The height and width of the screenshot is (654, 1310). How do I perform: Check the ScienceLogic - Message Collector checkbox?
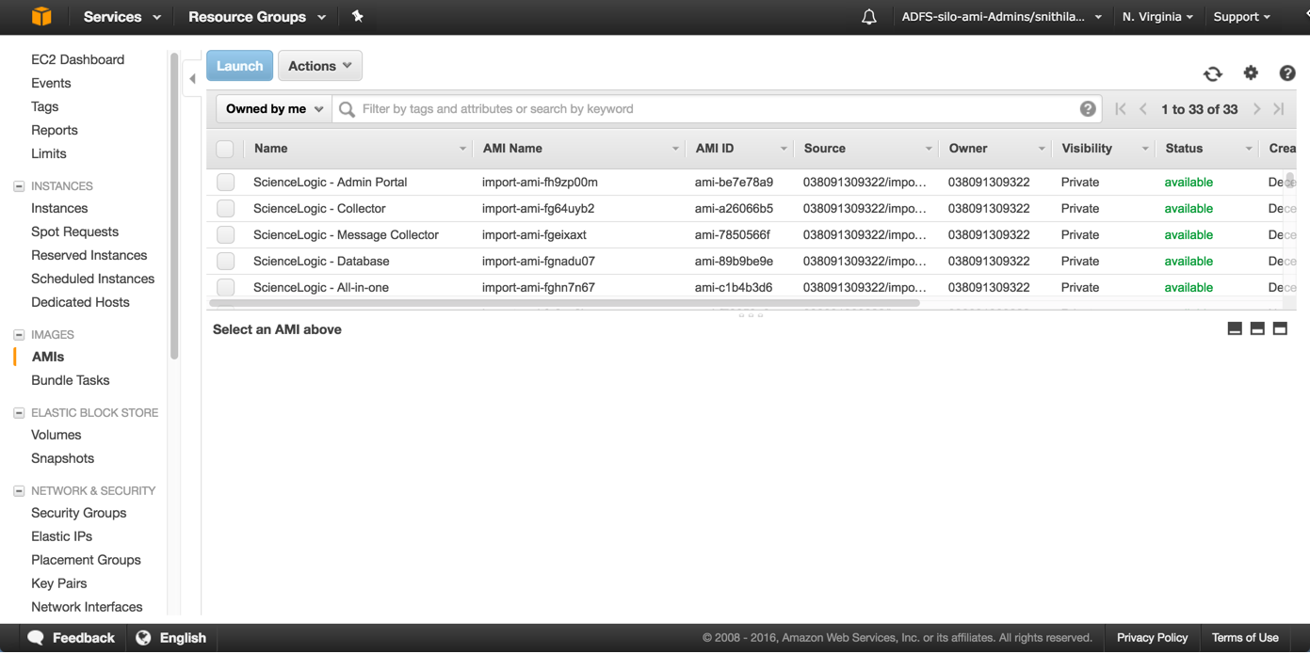click(225, 235)
